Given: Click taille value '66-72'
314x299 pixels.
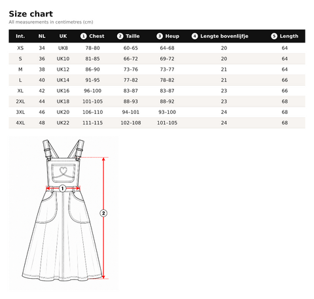Looking at the screenshot, I should 131,59.
